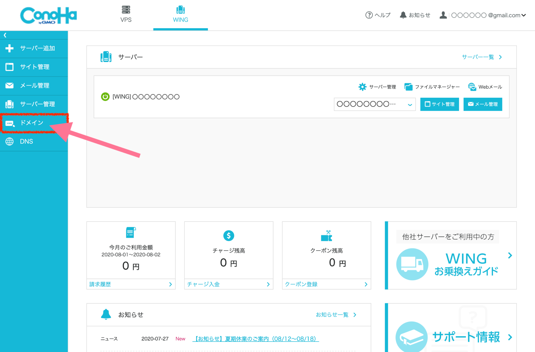The width and height of the screenshot is (535, 352).
Task: Open お知らせ一覧 notification list
Action: (332, 315)
